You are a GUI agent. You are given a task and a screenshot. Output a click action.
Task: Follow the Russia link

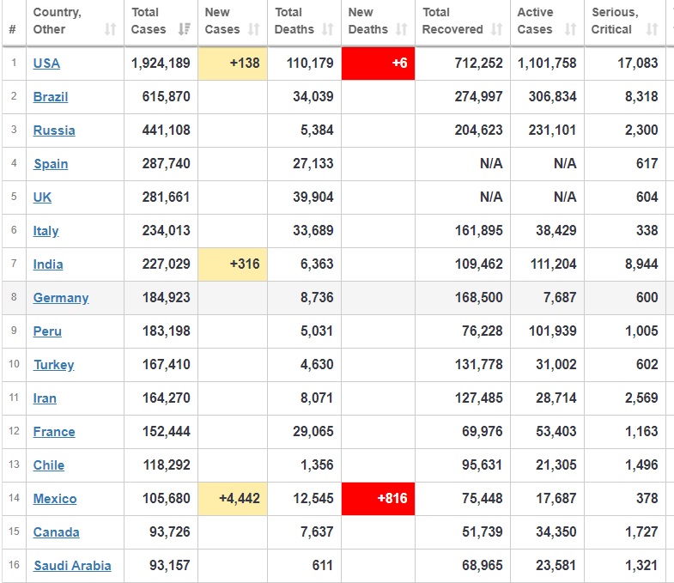tap(54, 131)
